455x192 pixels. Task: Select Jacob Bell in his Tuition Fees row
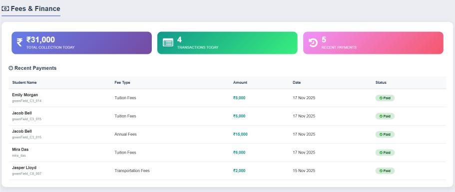(22, 113)
